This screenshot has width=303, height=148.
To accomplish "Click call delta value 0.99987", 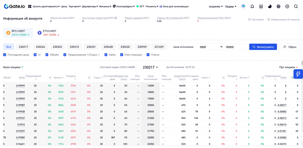I will click(20, 105).
